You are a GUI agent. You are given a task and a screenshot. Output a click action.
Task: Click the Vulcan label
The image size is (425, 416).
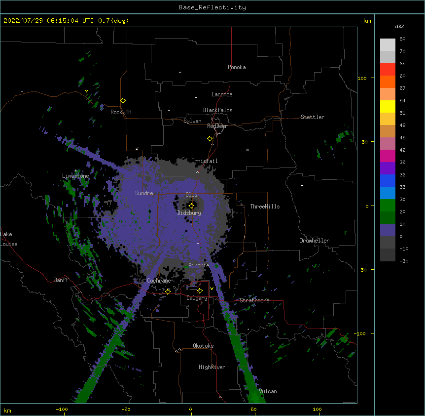[268, 391]
